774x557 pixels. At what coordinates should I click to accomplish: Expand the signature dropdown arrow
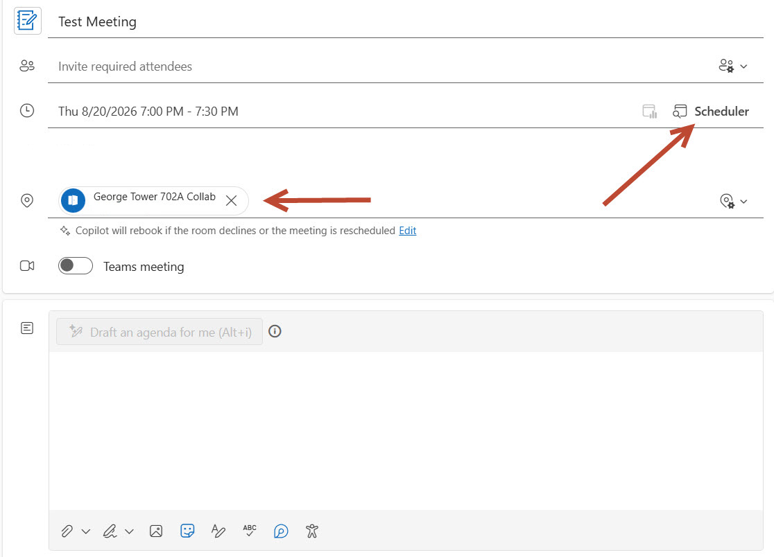(129, 531)
